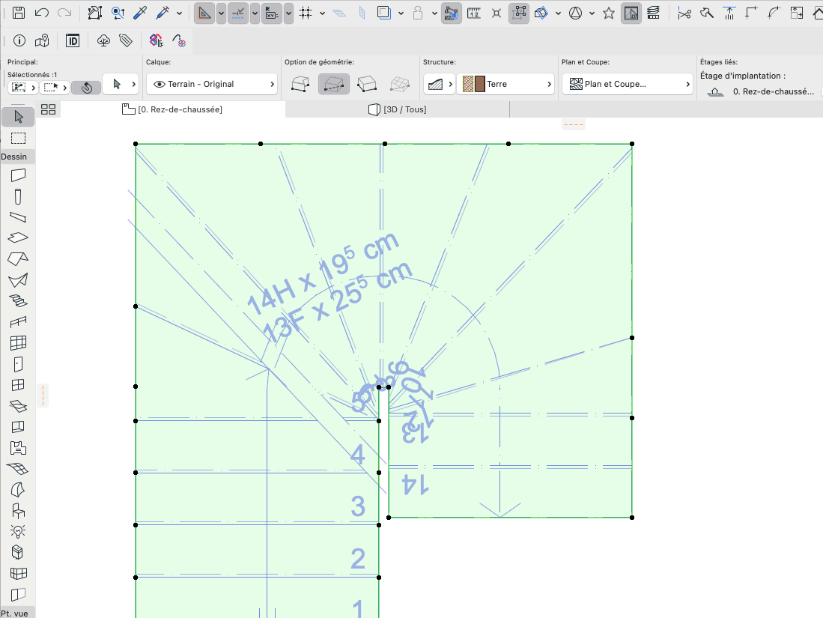Screen dimensions: 823x618
Task: Undo the last action
Action: coord(41,13)
